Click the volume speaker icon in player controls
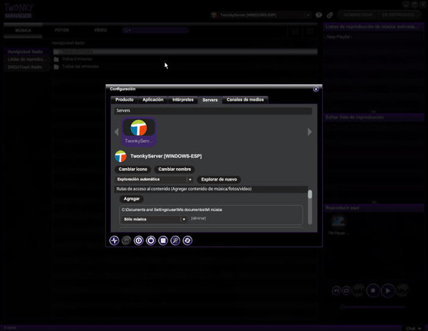Image resolution: width=428 pixels, height=331 pixels. coord(336,290)
